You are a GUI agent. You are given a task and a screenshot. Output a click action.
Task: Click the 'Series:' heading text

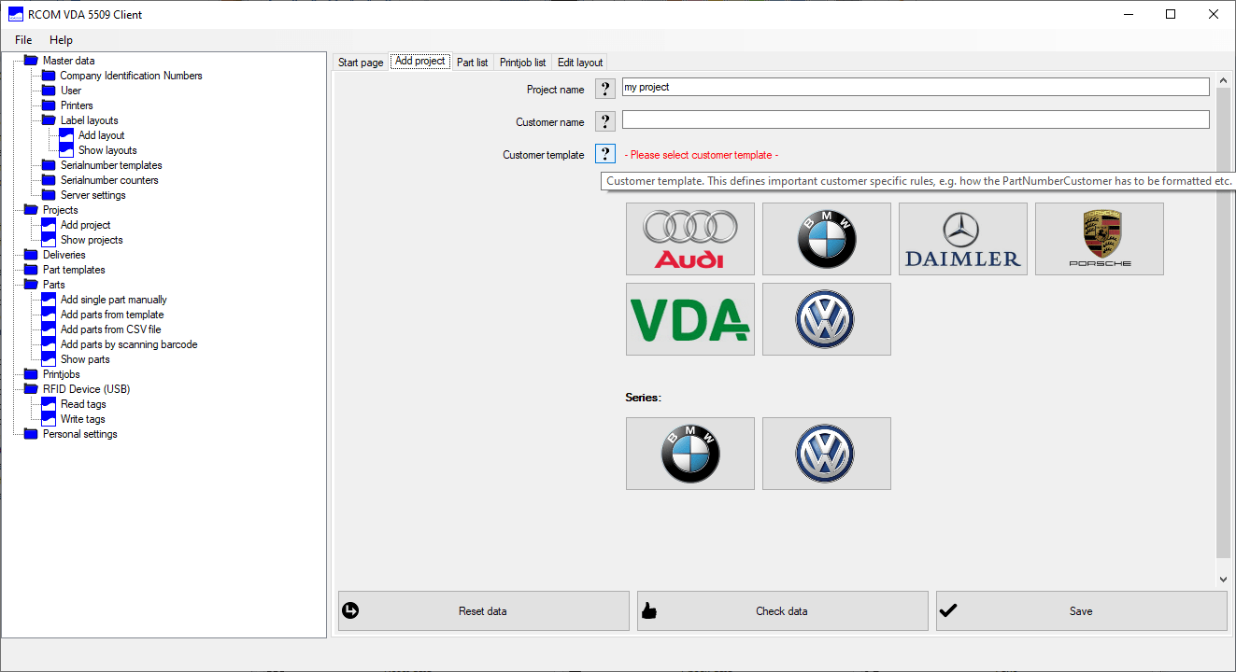point(643,397)
